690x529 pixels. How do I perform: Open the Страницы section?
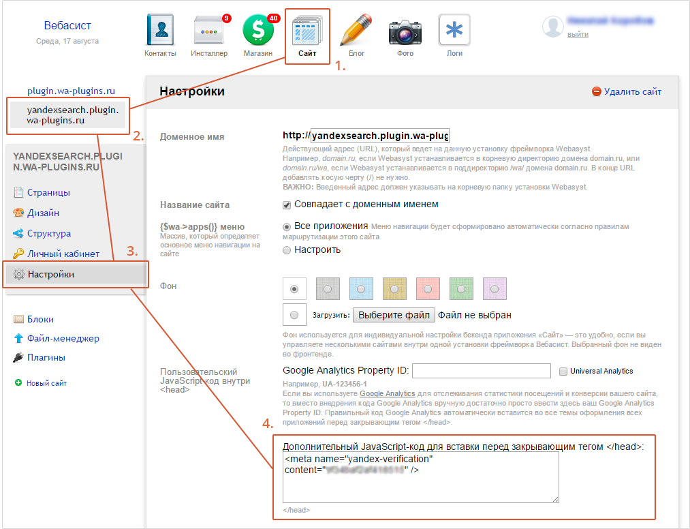click(x=48, y=192)
